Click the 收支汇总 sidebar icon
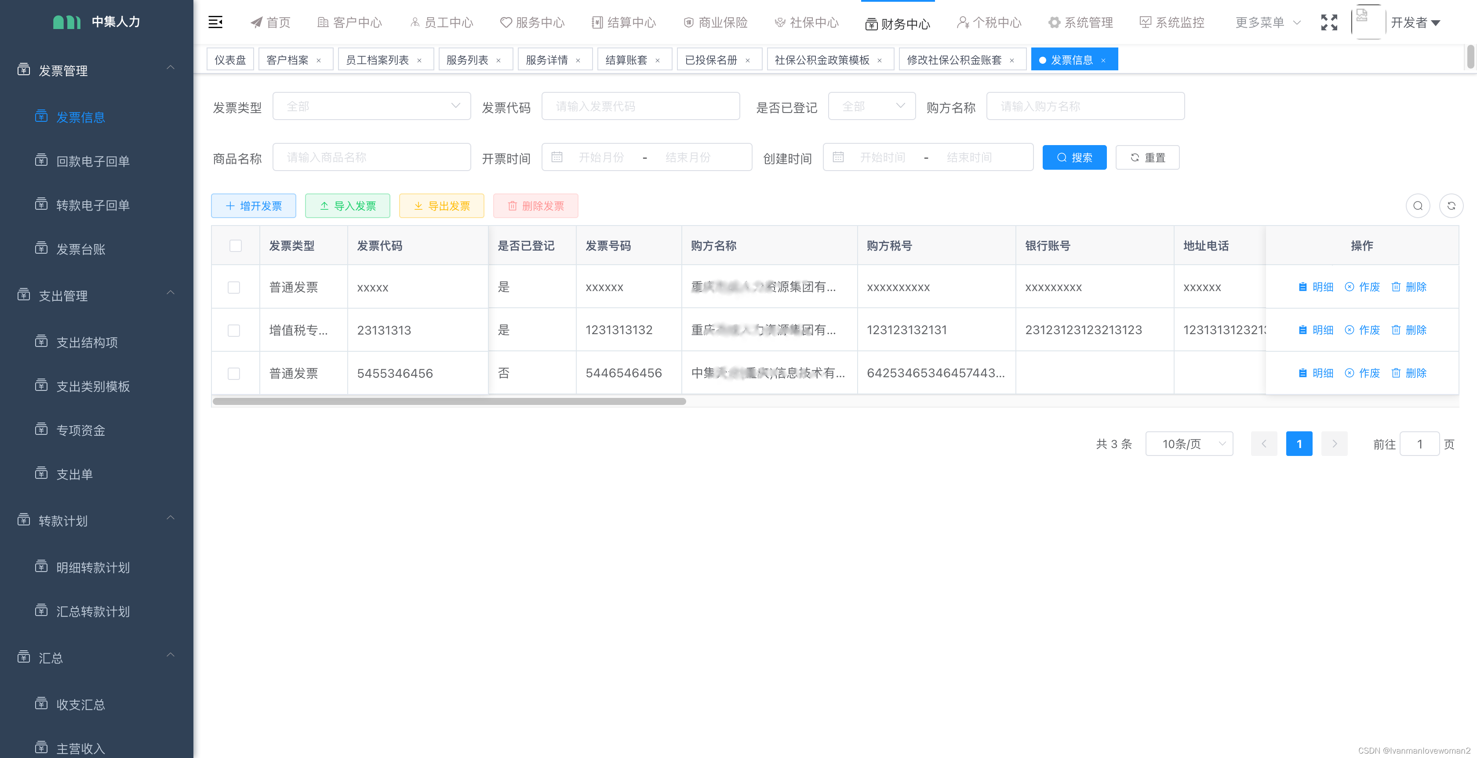1477x758 pixels. [41, 703]
